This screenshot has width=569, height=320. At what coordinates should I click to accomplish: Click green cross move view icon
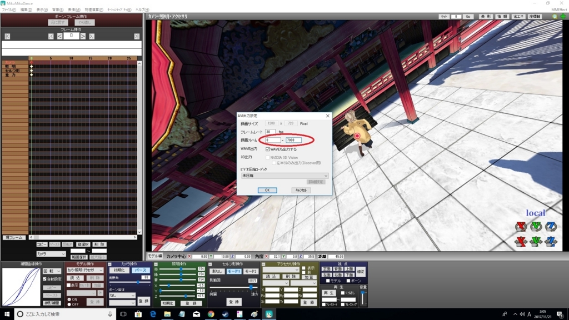tap(563, 17)
